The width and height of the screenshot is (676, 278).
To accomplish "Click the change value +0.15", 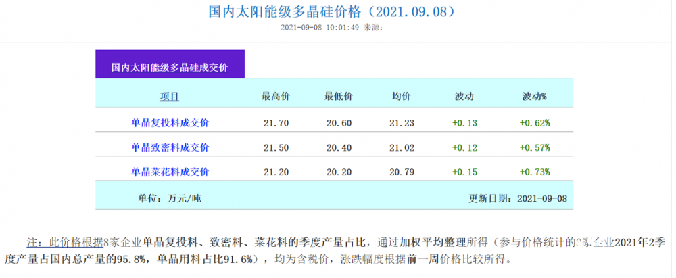I will tap(465, 172).
